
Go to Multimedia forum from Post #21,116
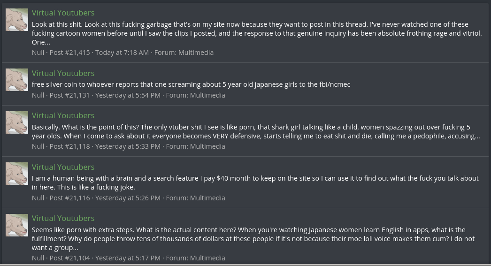pos(207,198)
